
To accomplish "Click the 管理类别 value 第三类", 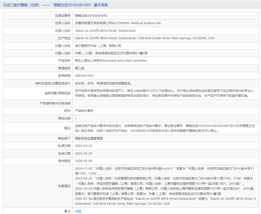I will coord(80,68).
